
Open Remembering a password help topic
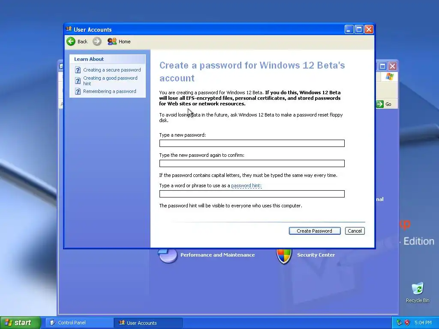(x=109, y=91)
